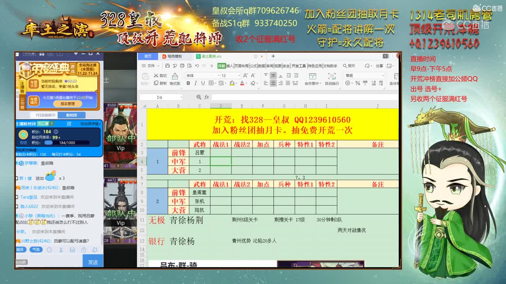
Task: Click the thousands separator (000) icon
Action: click(x=365, y=83)
